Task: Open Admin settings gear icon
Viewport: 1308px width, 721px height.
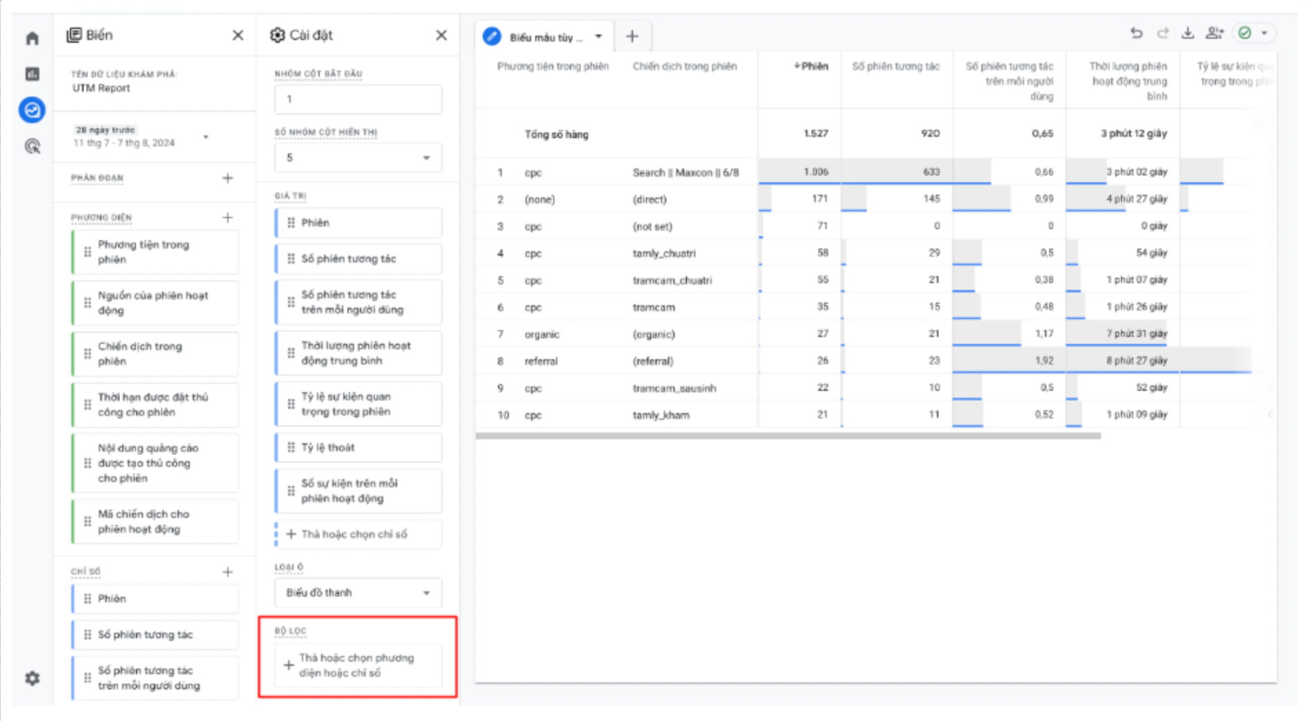Action: tap(32, 678)
